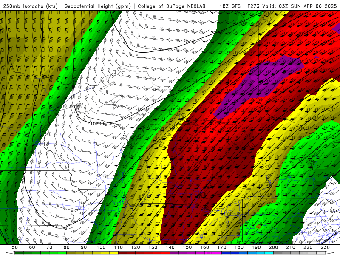Click the yellow swatch below the 110 label

coord(114,253)
